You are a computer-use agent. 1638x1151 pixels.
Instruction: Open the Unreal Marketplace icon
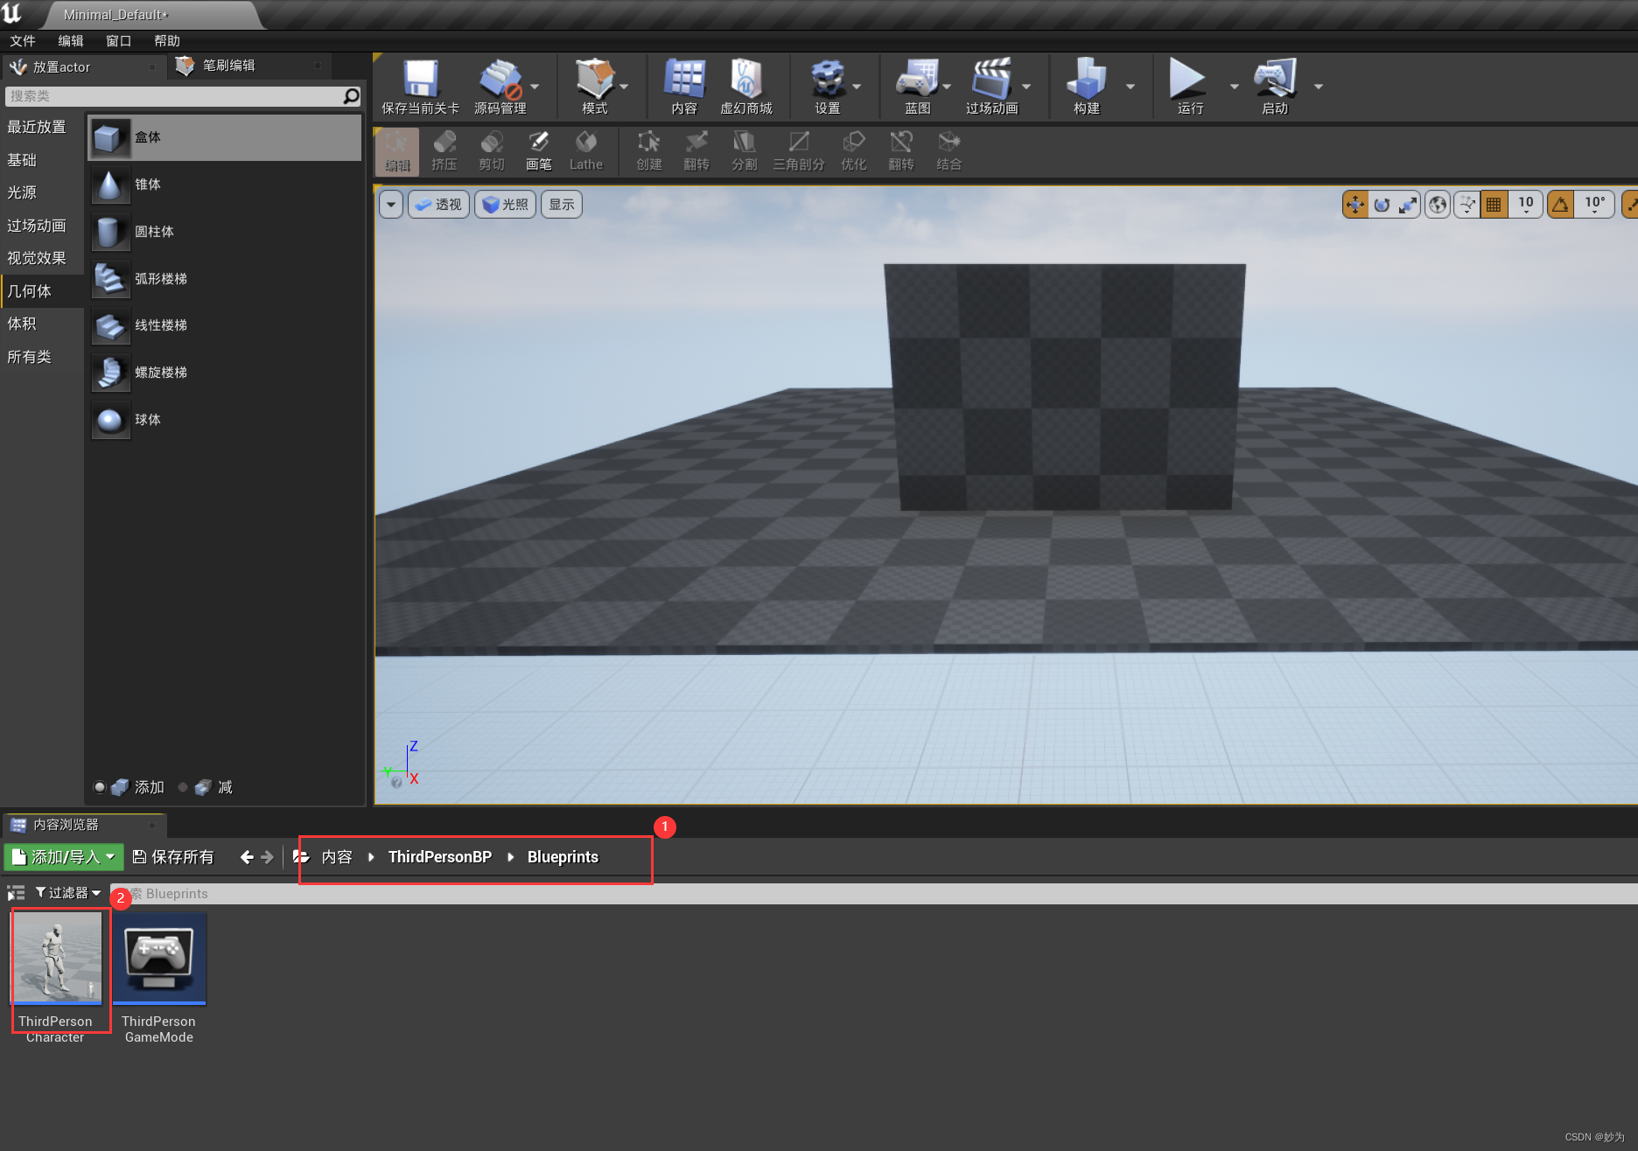(745, 80)
